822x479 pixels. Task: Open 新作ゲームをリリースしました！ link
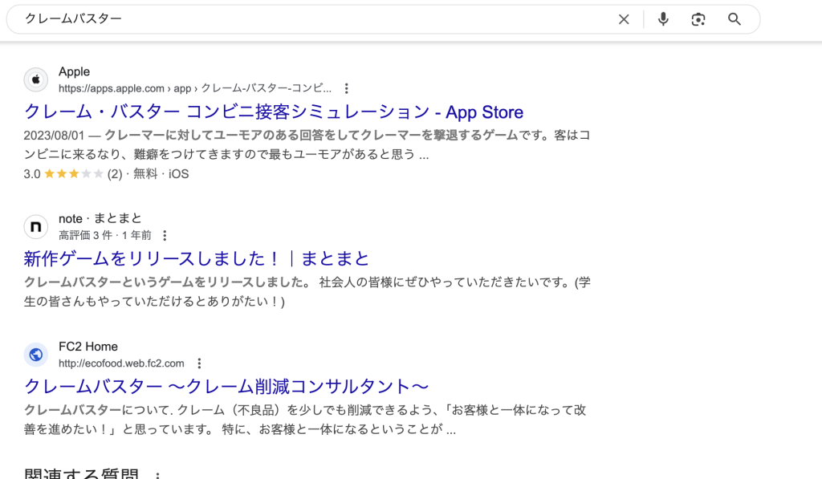pyautogui.click(x=197, y=258)
